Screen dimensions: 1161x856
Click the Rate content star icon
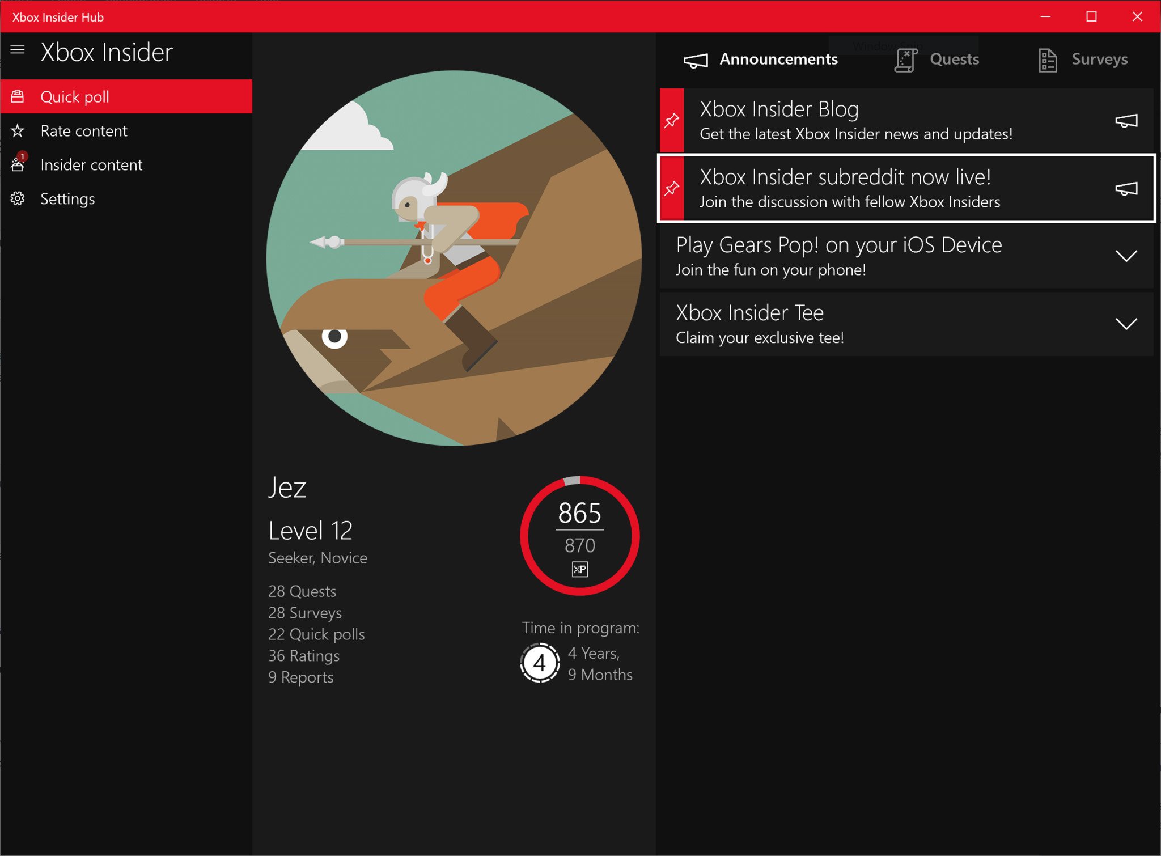(18, 131)
